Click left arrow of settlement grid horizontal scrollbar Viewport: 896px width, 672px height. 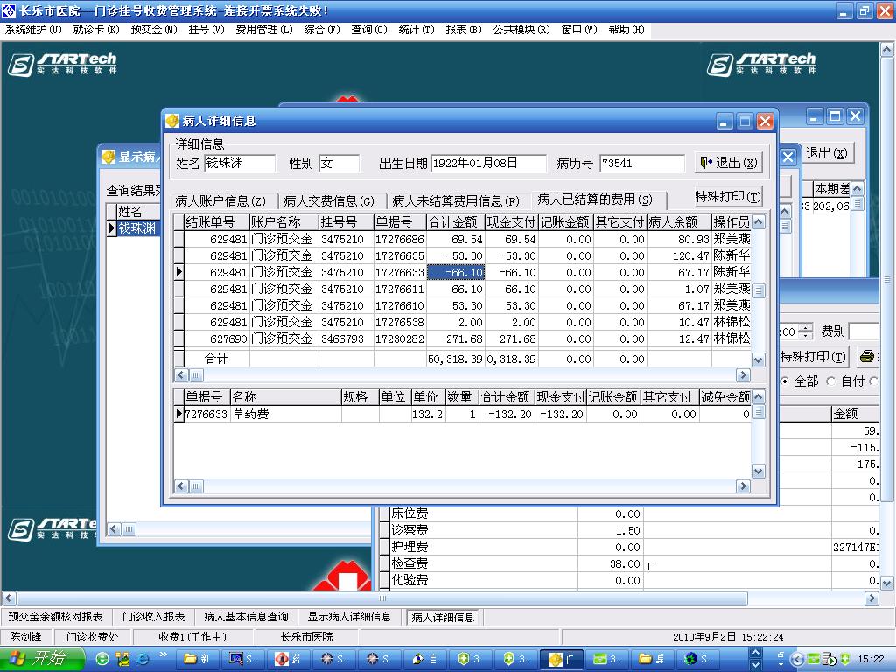pos(180,375)
